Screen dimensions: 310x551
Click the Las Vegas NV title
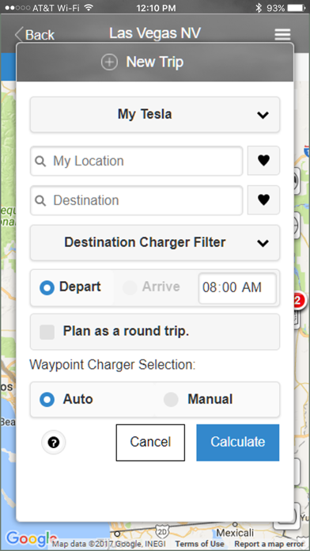tap(155, 33)
